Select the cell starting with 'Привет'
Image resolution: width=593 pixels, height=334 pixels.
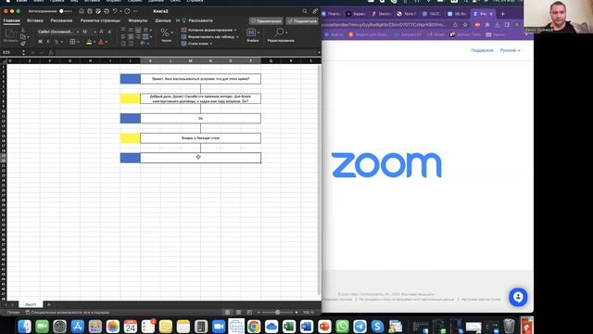point(200,79)
